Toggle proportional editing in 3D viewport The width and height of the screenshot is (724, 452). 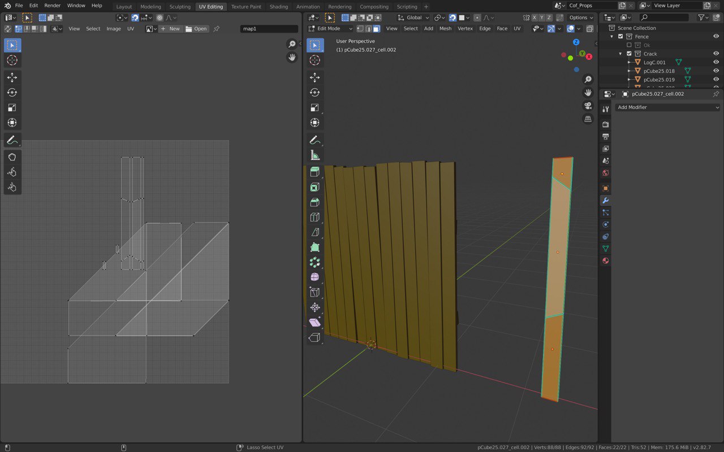point(478,18)
